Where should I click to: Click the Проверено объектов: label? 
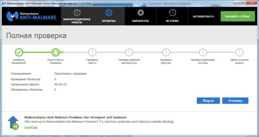coord(26,79)
